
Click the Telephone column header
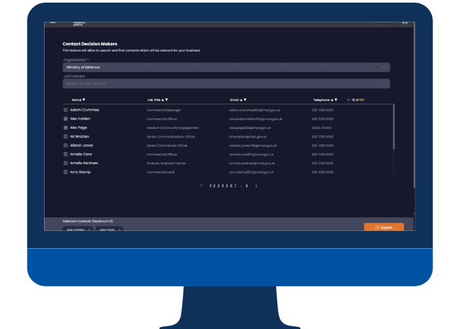(x=321, y=100)
